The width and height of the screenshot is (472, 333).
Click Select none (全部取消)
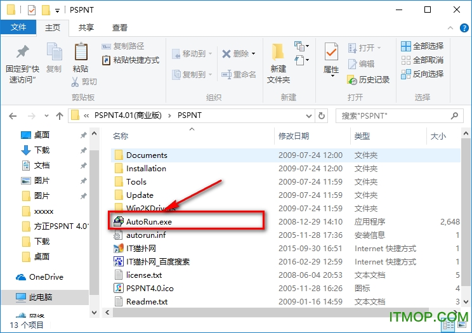423,60
